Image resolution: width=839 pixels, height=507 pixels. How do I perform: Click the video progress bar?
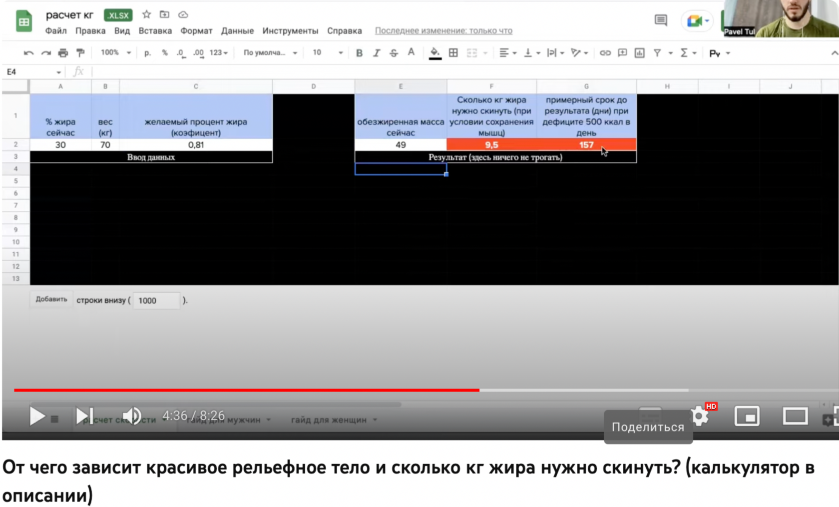pos(426,390)
